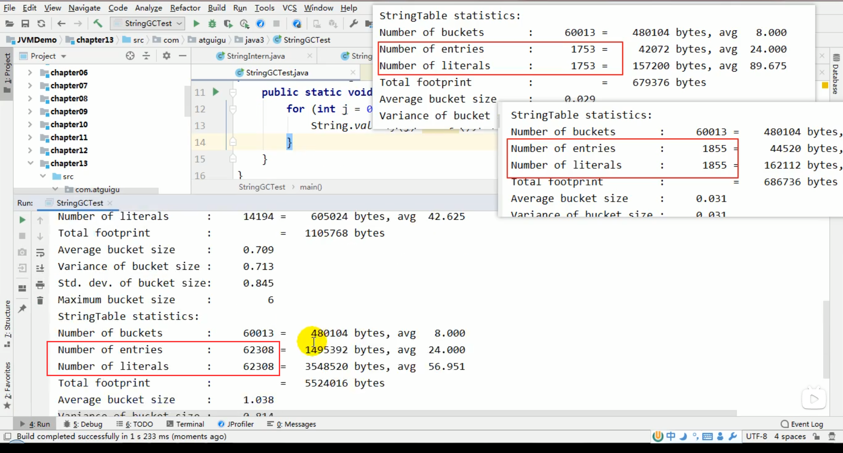
Task: Switch to the StringIntern.java editor tab
Action: click(x=256, y=56)
